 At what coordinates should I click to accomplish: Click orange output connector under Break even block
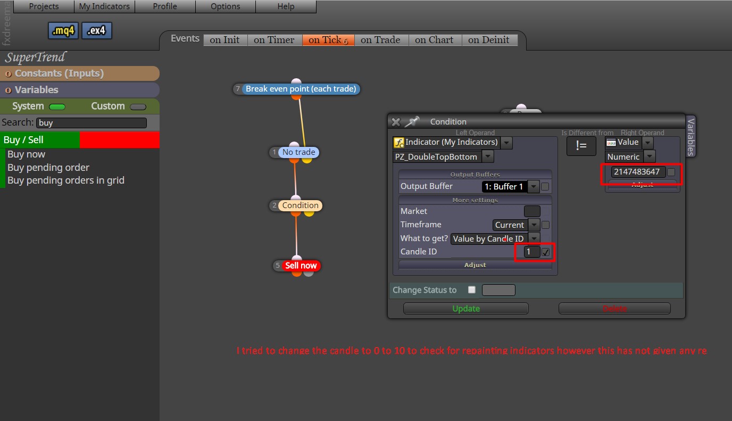(296, 96)
